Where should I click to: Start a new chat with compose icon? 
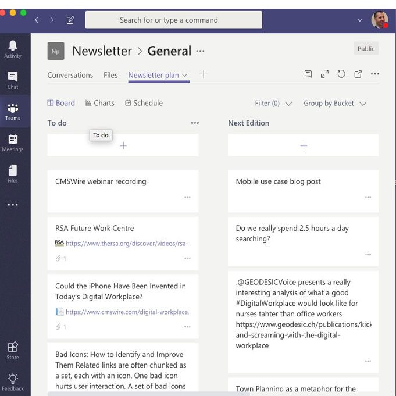click(x=70, y=20)
